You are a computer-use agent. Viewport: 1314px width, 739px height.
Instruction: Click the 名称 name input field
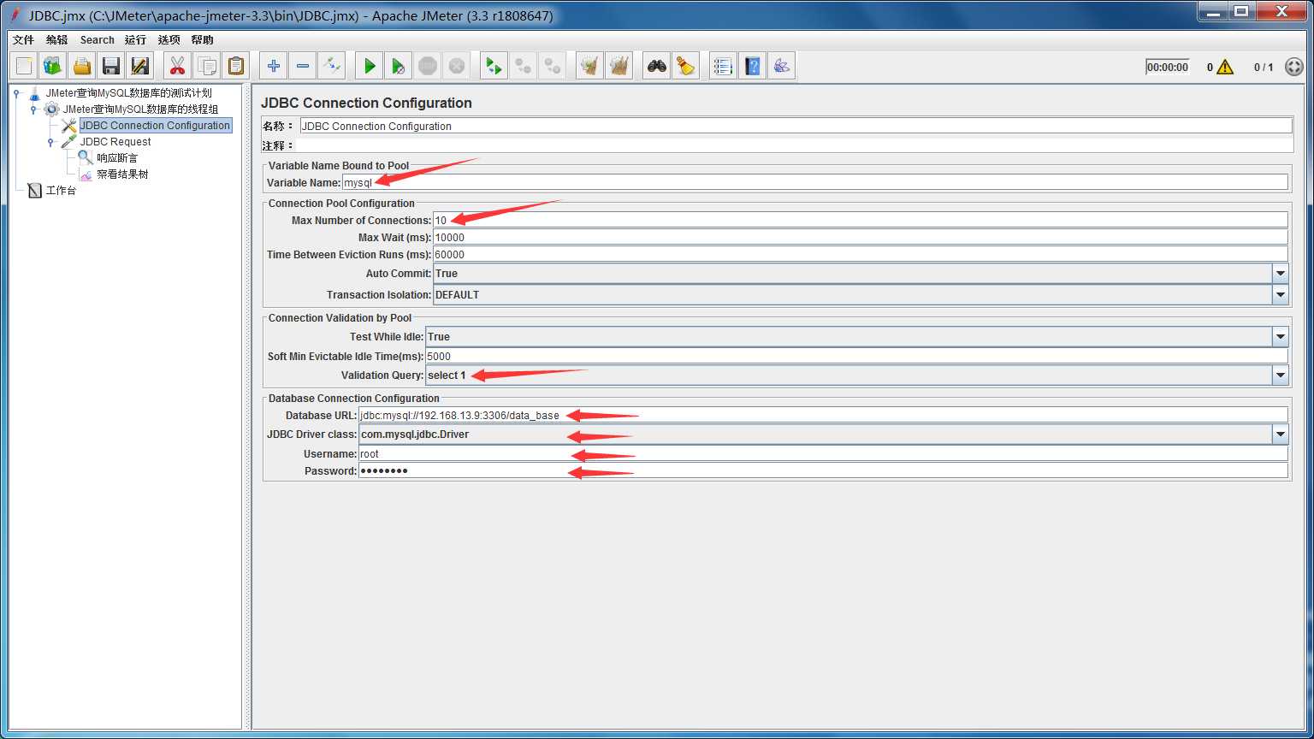coord(796,126)
